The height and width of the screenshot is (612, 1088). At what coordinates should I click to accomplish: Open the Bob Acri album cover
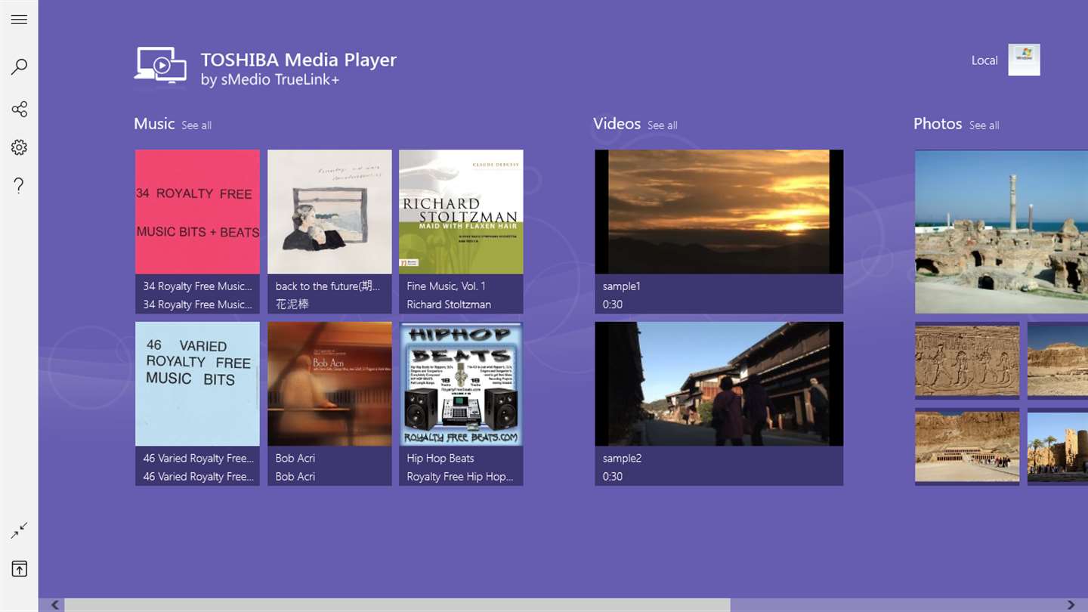pos(329,384)
